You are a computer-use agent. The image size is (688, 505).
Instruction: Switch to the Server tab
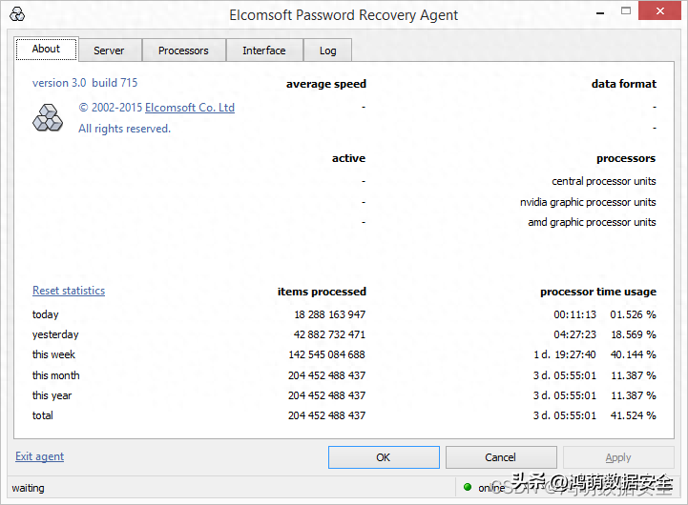tap(109, 50)
